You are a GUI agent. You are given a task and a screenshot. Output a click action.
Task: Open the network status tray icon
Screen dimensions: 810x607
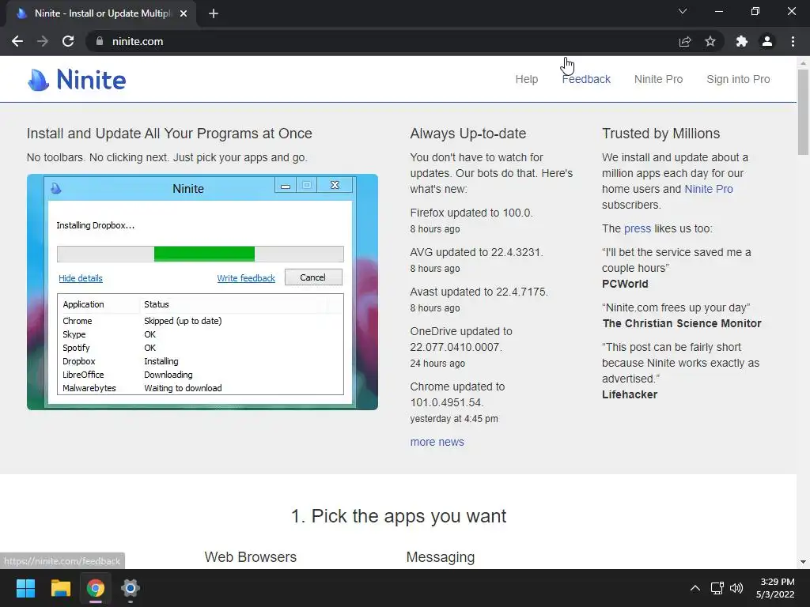pos(717,588)
